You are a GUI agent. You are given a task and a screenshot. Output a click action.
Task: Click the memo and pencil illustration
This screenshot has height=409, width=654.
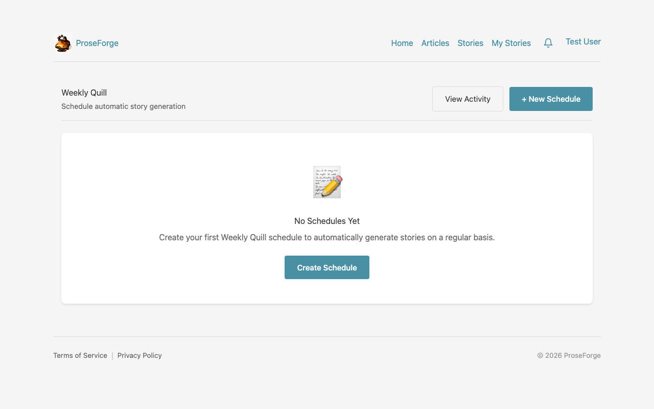[x=327, y=182]
